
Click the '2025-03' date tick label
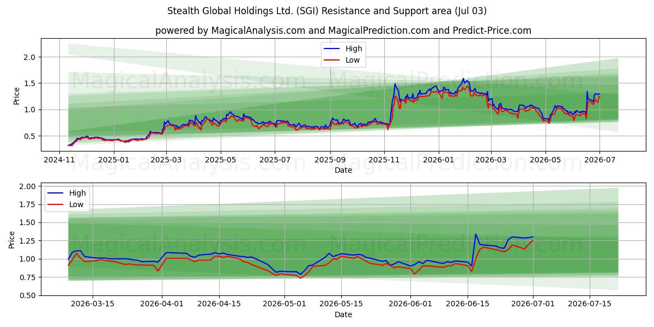click(166, 160)
